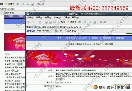Screen dimensions: 132x91
Task: Click the Back arrow in IE toolbar
Action: (x=28, y=22)
